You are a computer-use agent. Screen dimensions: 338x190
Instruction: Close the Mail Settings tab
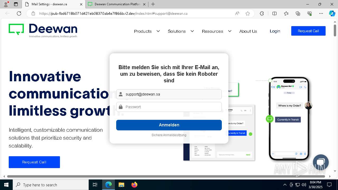81,4
